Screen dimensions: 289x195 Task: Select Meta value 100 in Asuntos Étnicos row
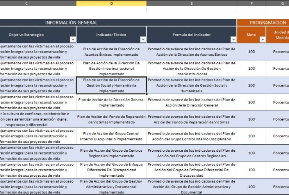pos(252,52)
